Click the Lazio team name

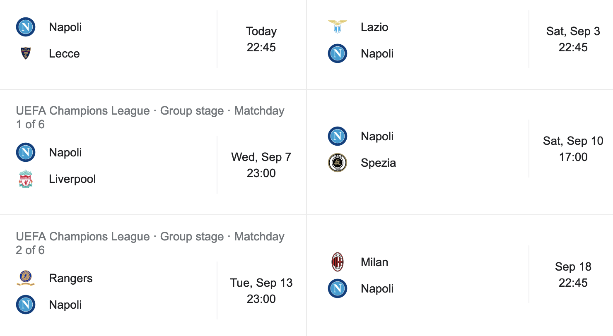[x=374, y=27]
